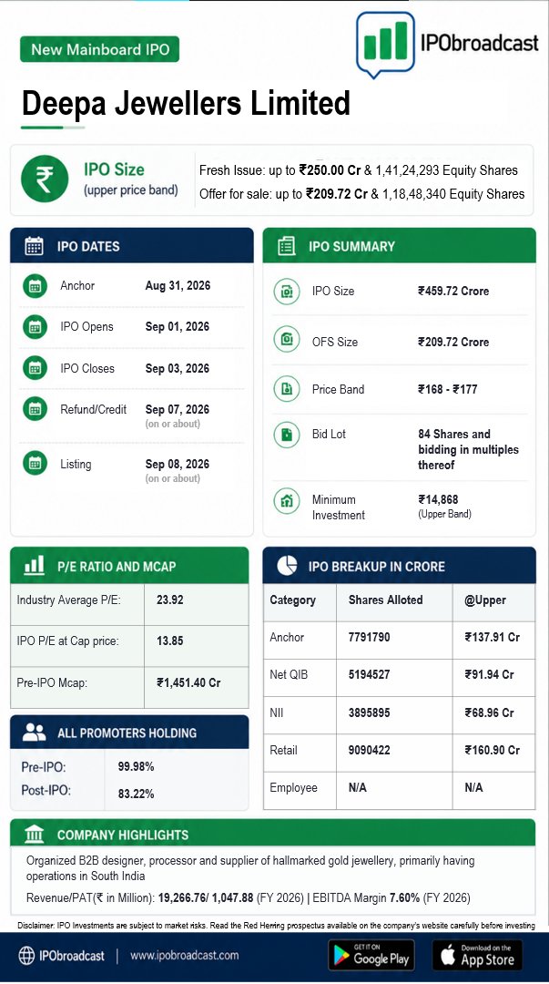Click the IPObroadcast brand name at top right
The image size is (549, 984).
coord(480,43)
